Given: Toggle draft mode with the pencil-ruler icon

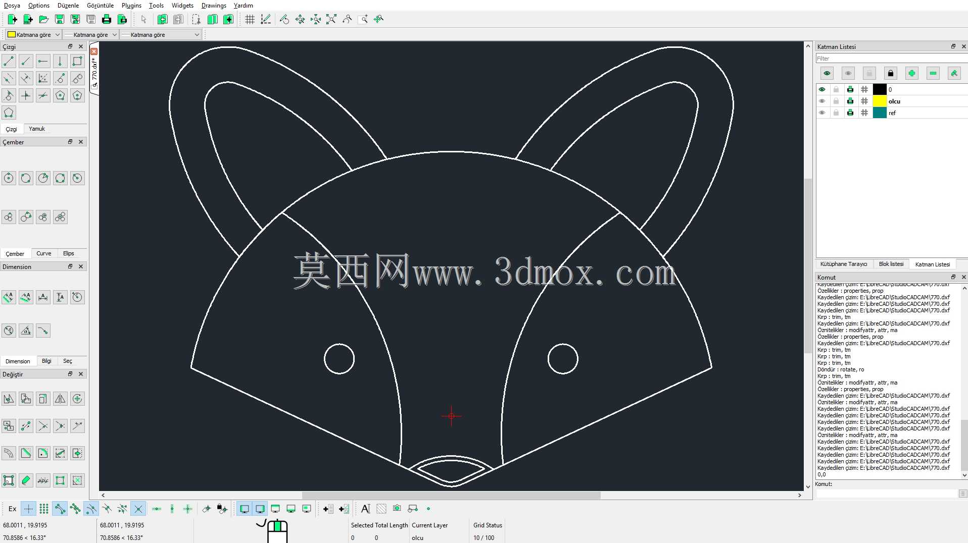Looking at the screenshot, I should point(265,19).
